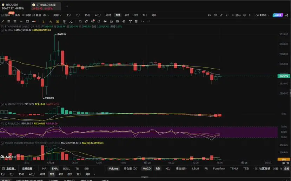The image size is (291, 181).
Task: Open the 未命名 layout dropdown
Action: click(263, 15)
